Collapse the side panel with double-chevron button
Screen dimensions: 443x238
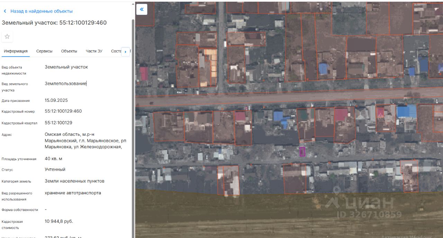[x=142, y=9]
